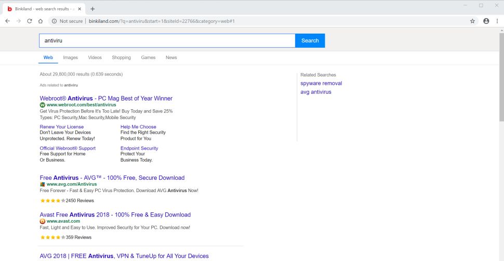Search related term spyware removal

tap(321, 83)
